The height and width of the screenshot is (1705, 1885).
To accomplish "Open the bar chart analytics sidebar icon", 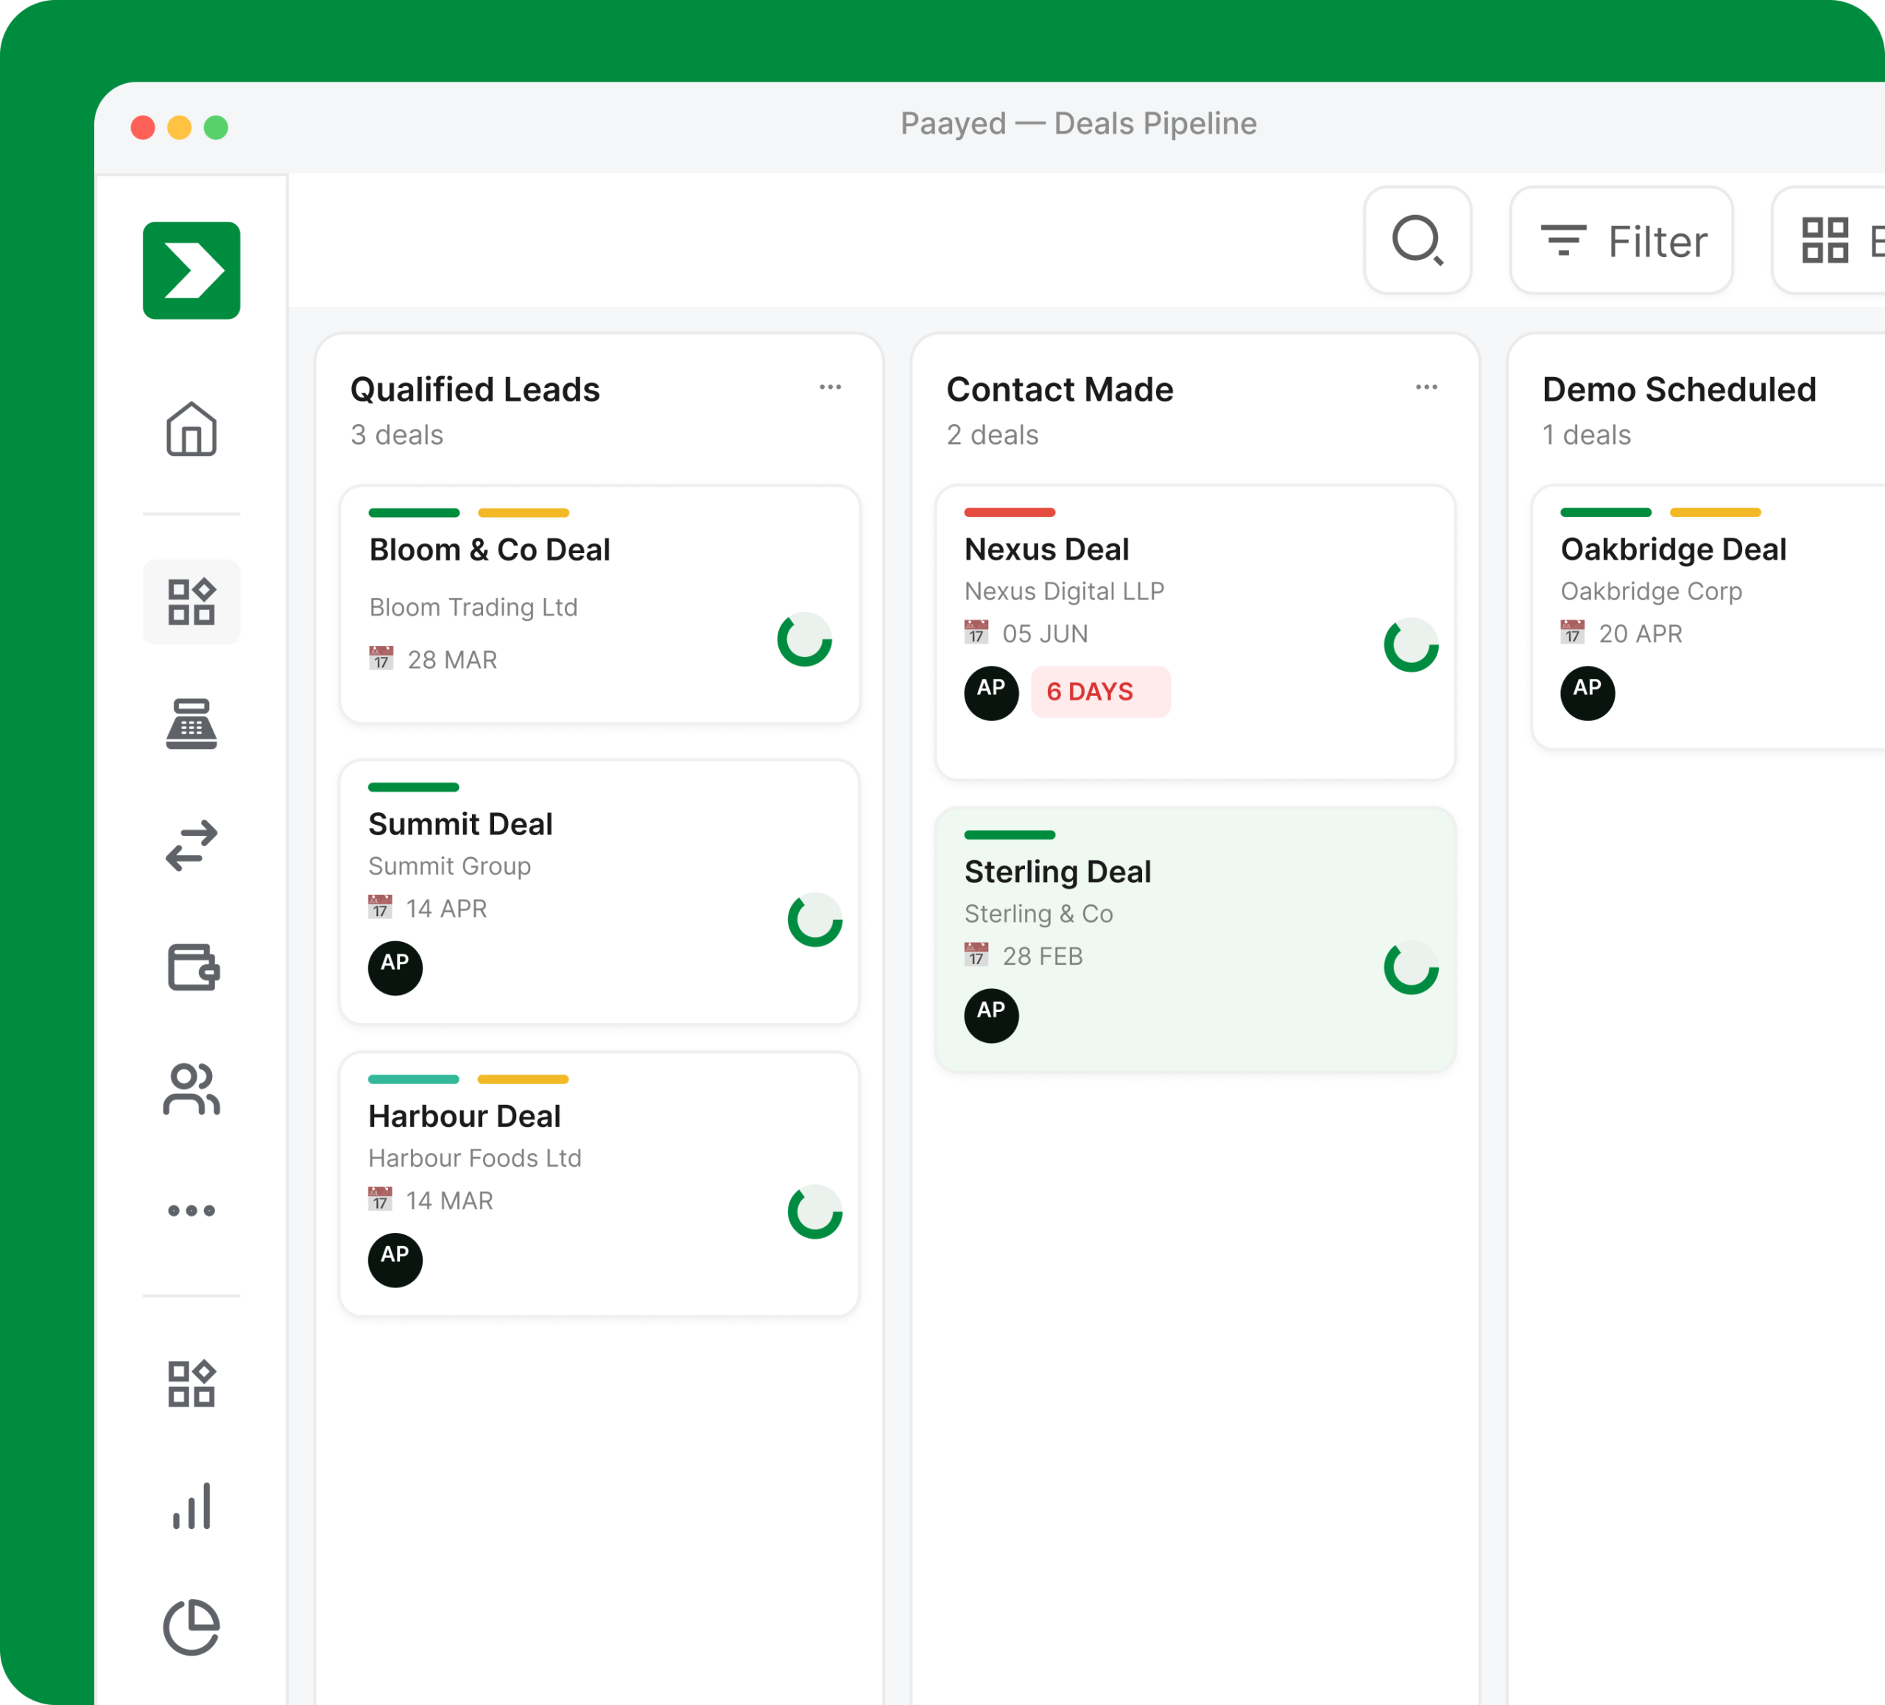I will click(191, 1506).
